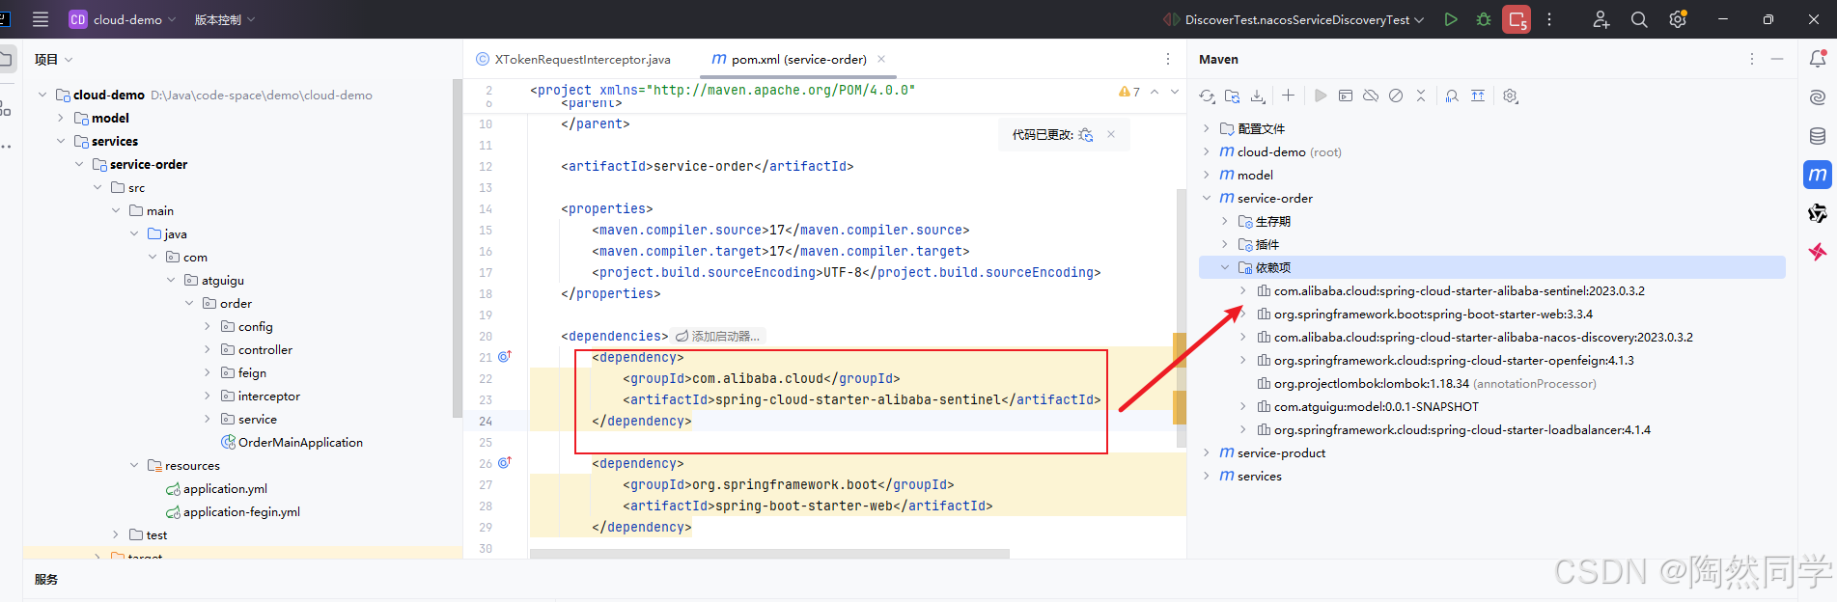Open the AI Assistant spiral icon
The width and height of the screenshot is (1837, 602).
[1818, 97]
